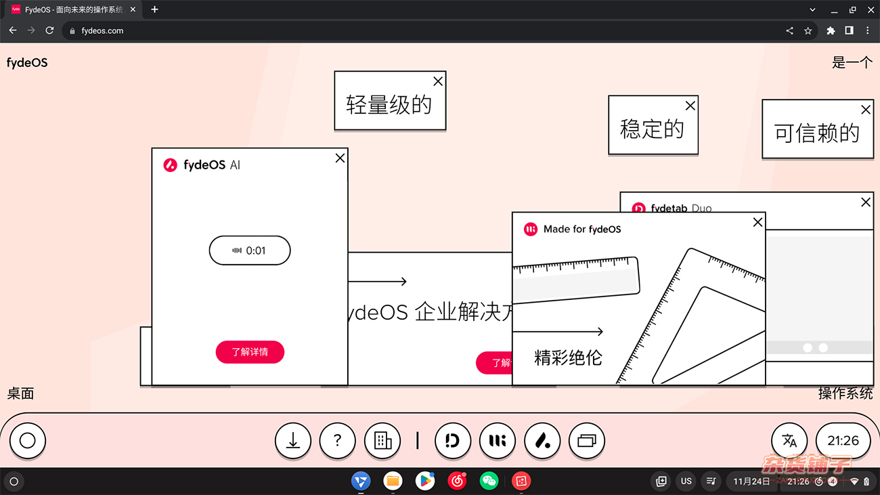Open the fydetab Duo icon in the page dock
Viewport: 880px width, 495px height.
point(453,441)
